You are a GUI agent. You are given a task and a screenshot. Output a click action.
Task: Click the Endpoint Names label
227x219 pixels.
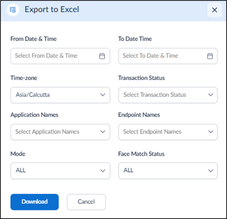(x=139, y=115)
